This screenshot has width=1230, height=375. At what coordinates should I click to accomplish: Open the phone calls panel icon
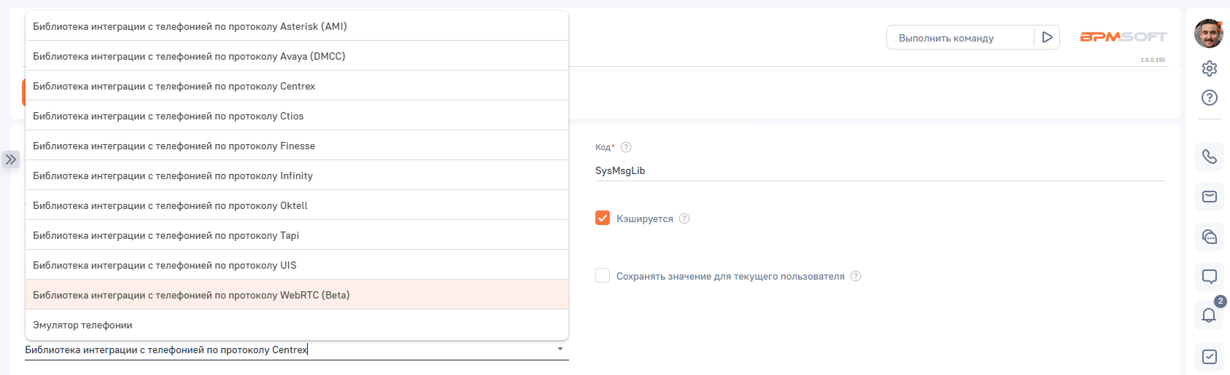pos(1209,157)
